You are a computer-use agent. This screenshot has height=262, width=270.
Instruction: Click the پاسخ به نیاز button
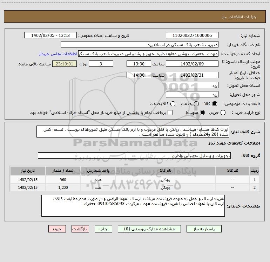[x=204, y=229]
